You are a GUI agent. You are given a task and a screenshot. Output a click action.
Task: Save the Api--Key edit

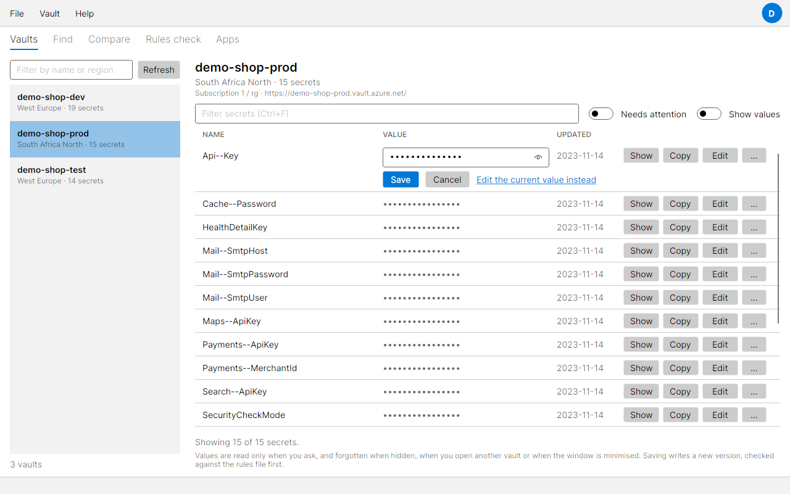[x=401, y=180]
